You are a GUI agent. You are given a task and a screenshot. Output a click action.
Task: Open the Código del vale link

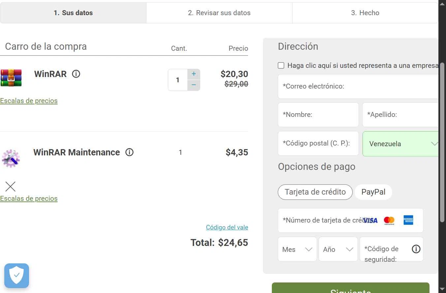click(x=227, y=227)
